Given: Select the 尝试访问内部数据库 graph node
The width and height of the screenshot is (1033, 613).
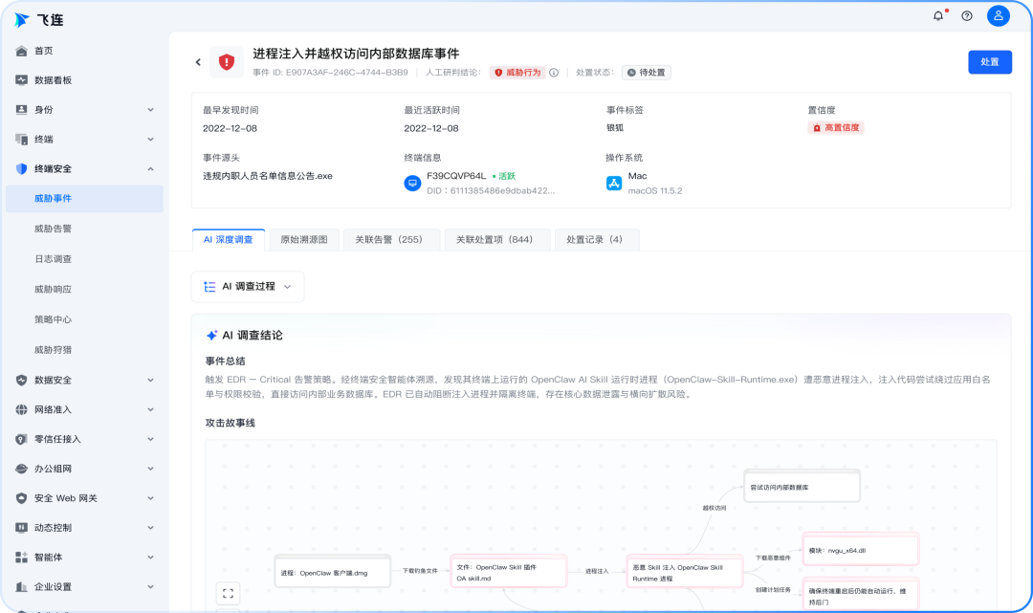Looking at the screenshot, I should point(802,487).
